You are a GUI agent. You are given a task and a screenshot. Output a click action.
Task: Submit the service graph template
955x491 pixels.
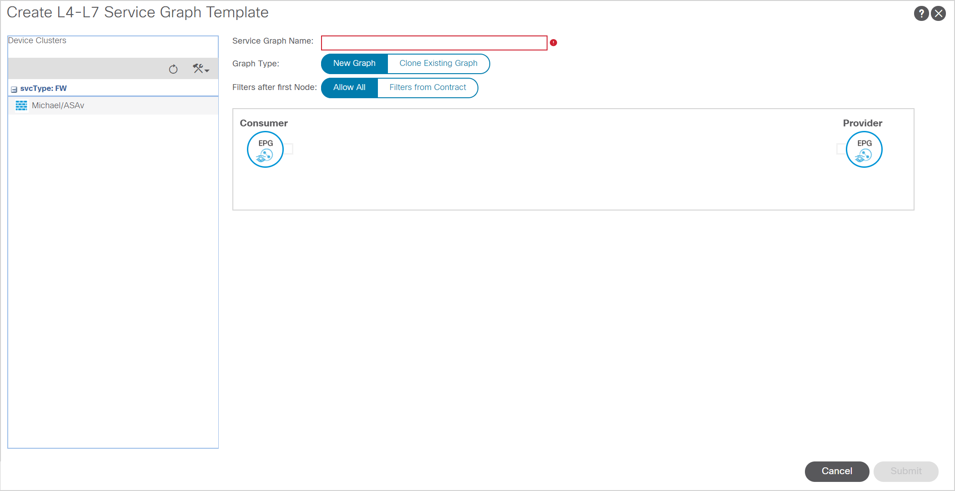[906, 471]
